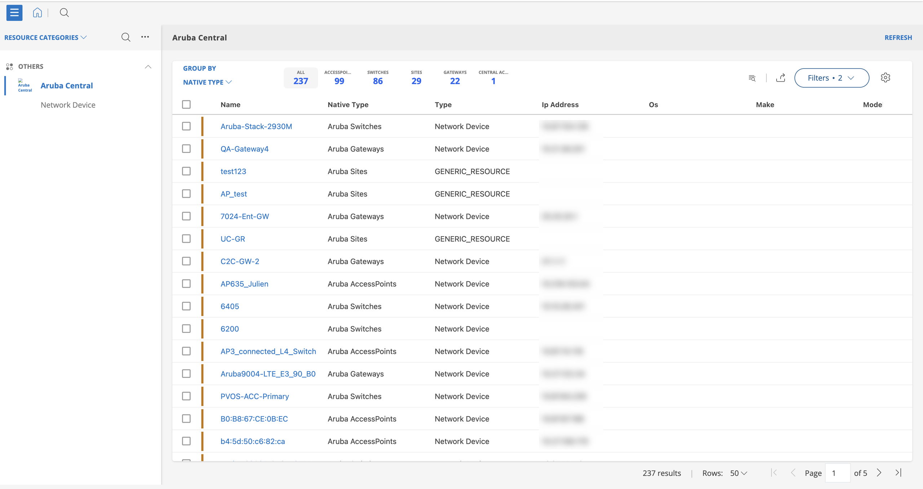923x489 pixels.
Task: Sort by the Os column header
Action: [x=653, y=105]
